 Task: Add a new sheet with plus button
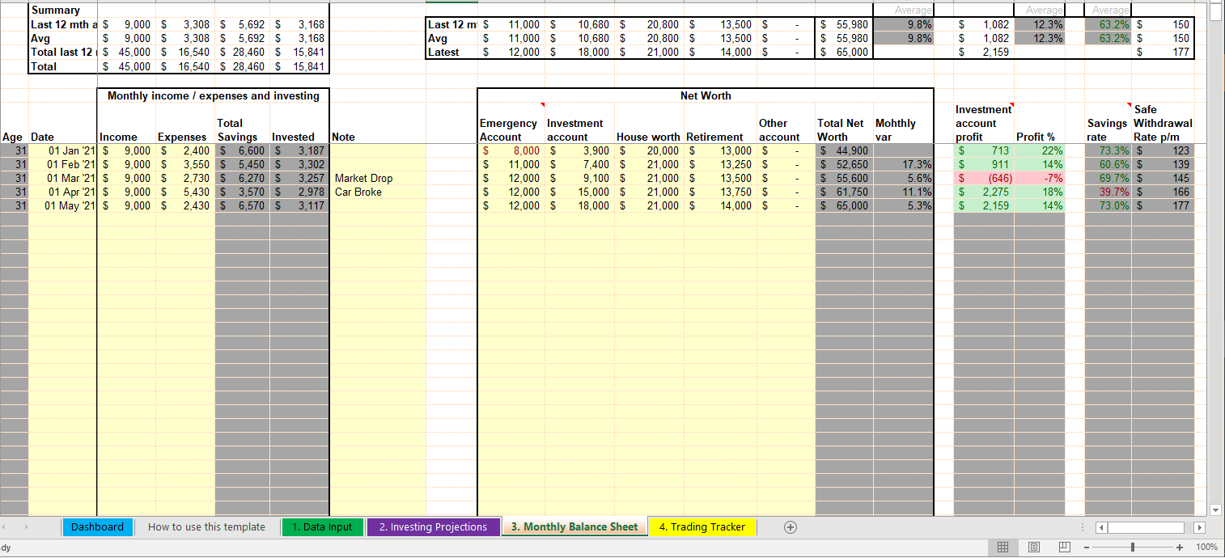coord(791,527)
